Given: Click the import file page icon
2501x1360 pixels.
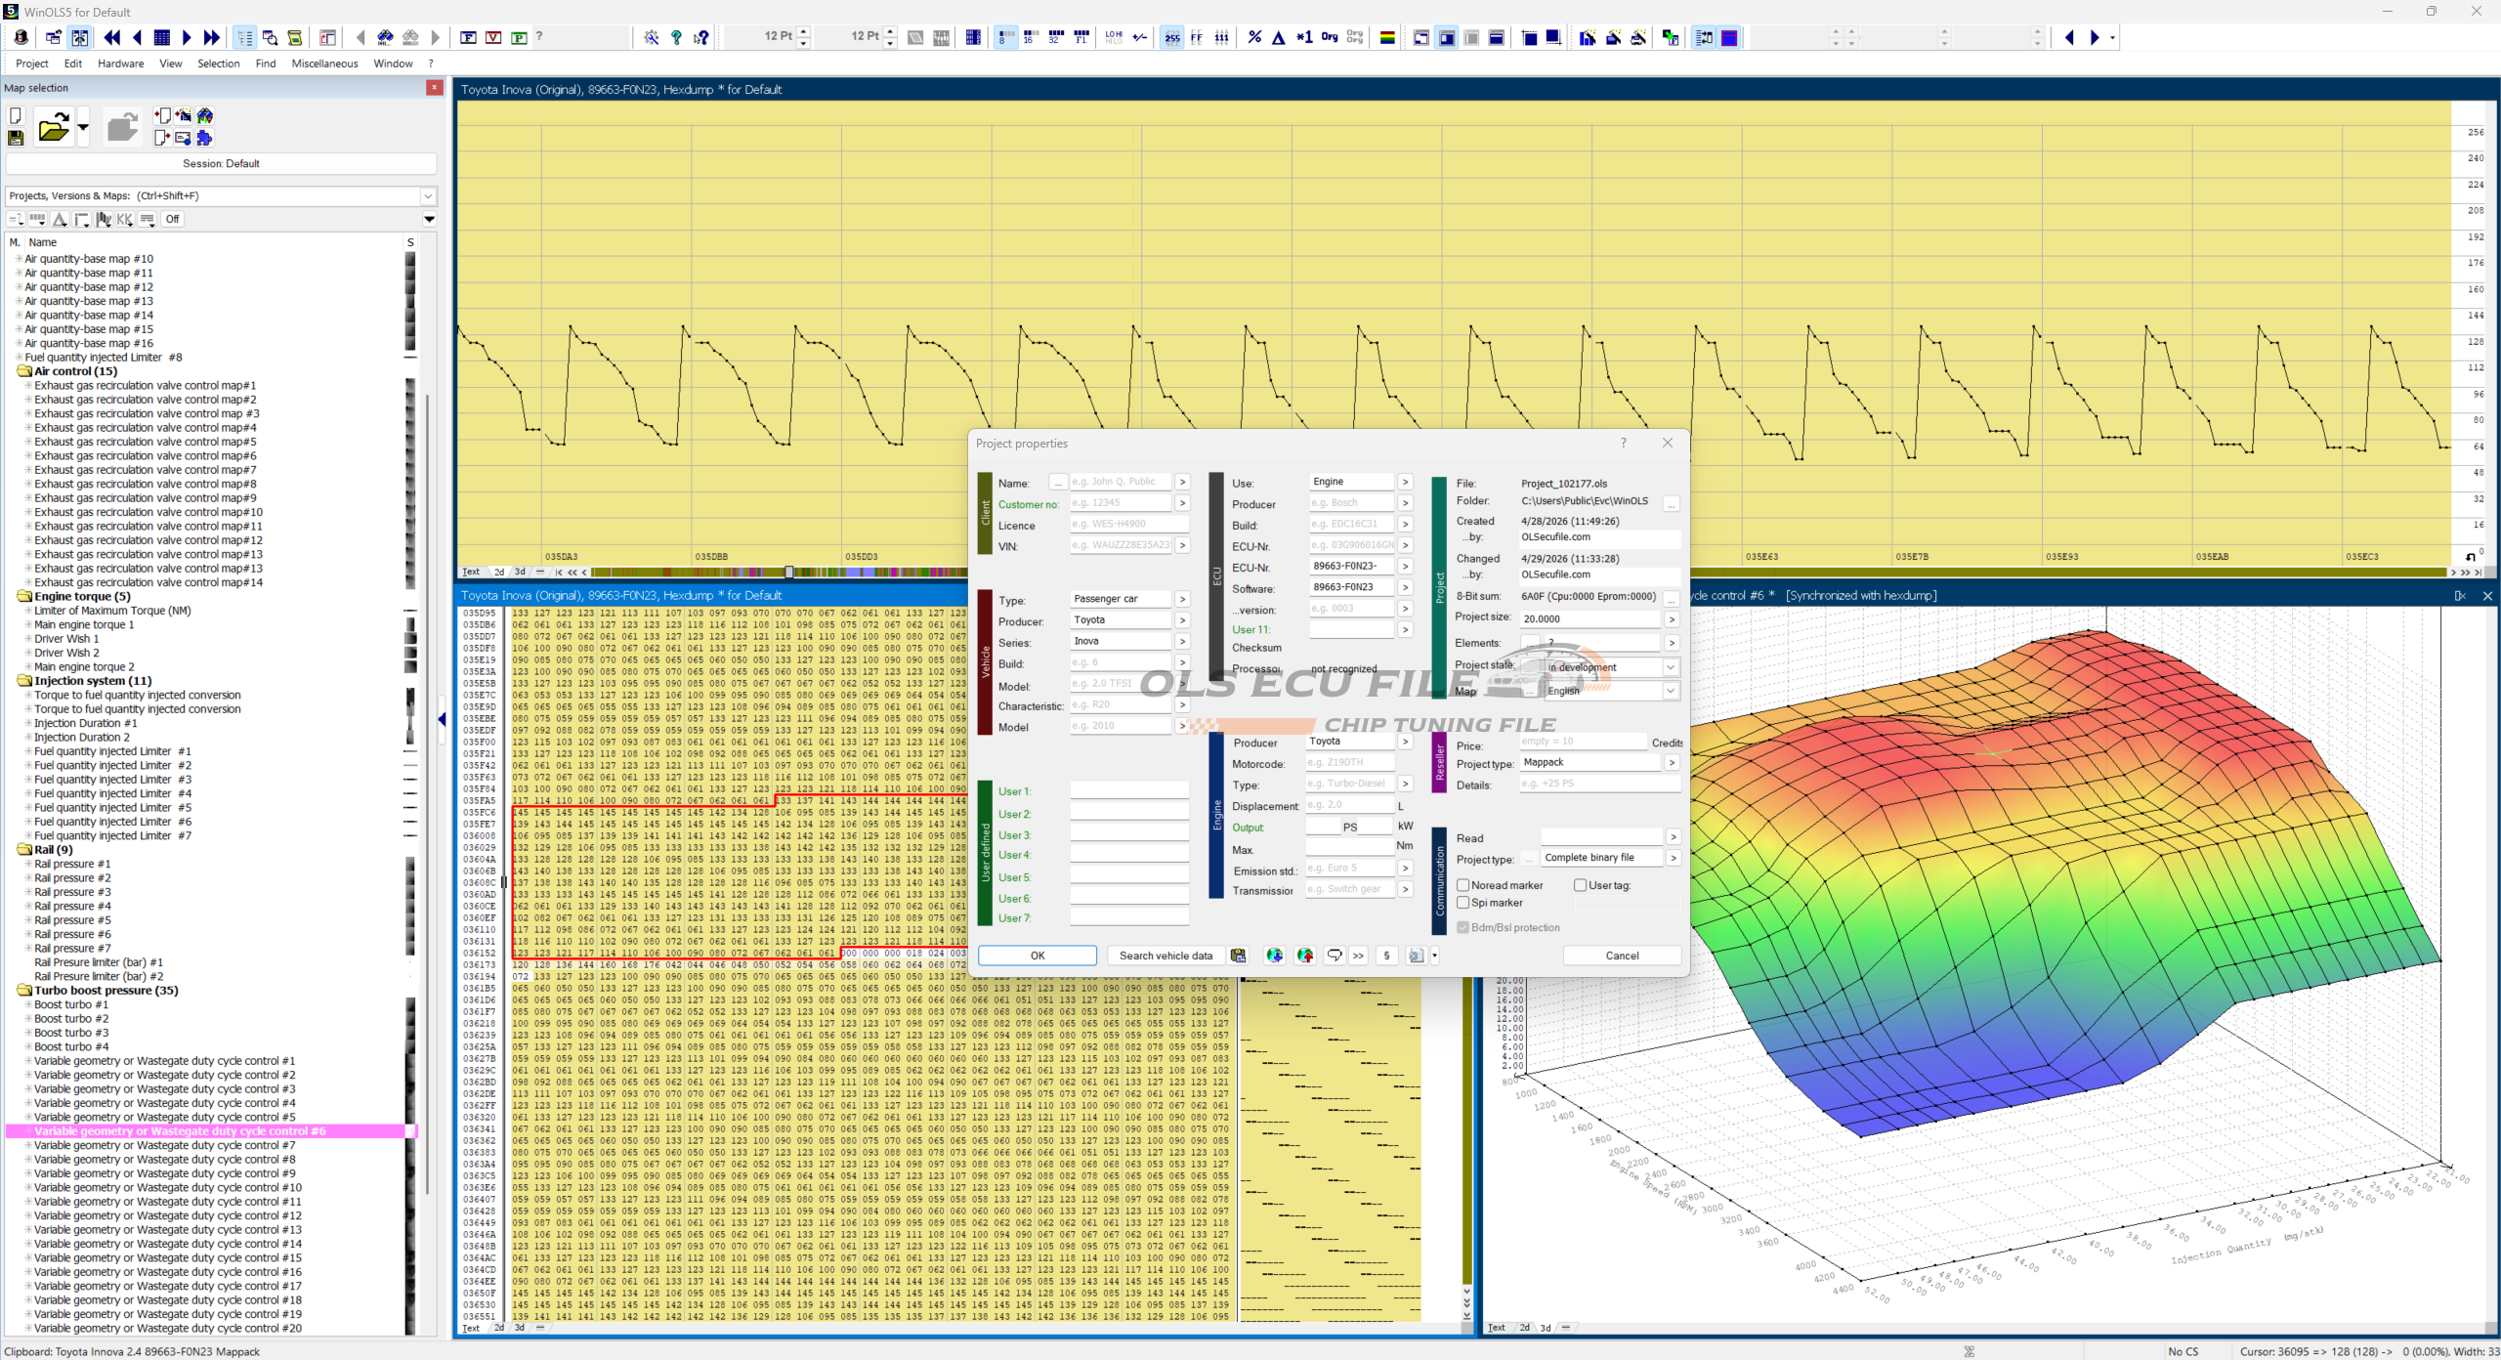Looking at the screenshot, I should (x=162, y=116).
